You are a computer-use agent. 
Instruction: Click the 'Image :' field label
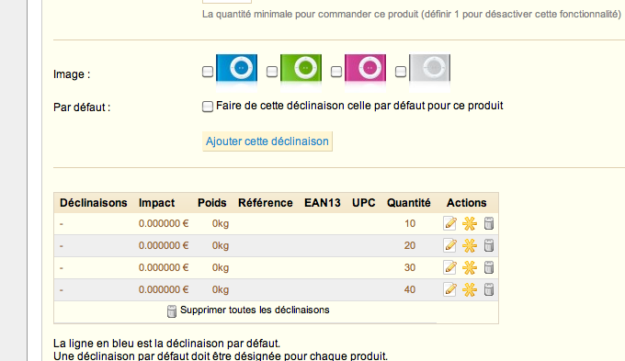(72, 74)
